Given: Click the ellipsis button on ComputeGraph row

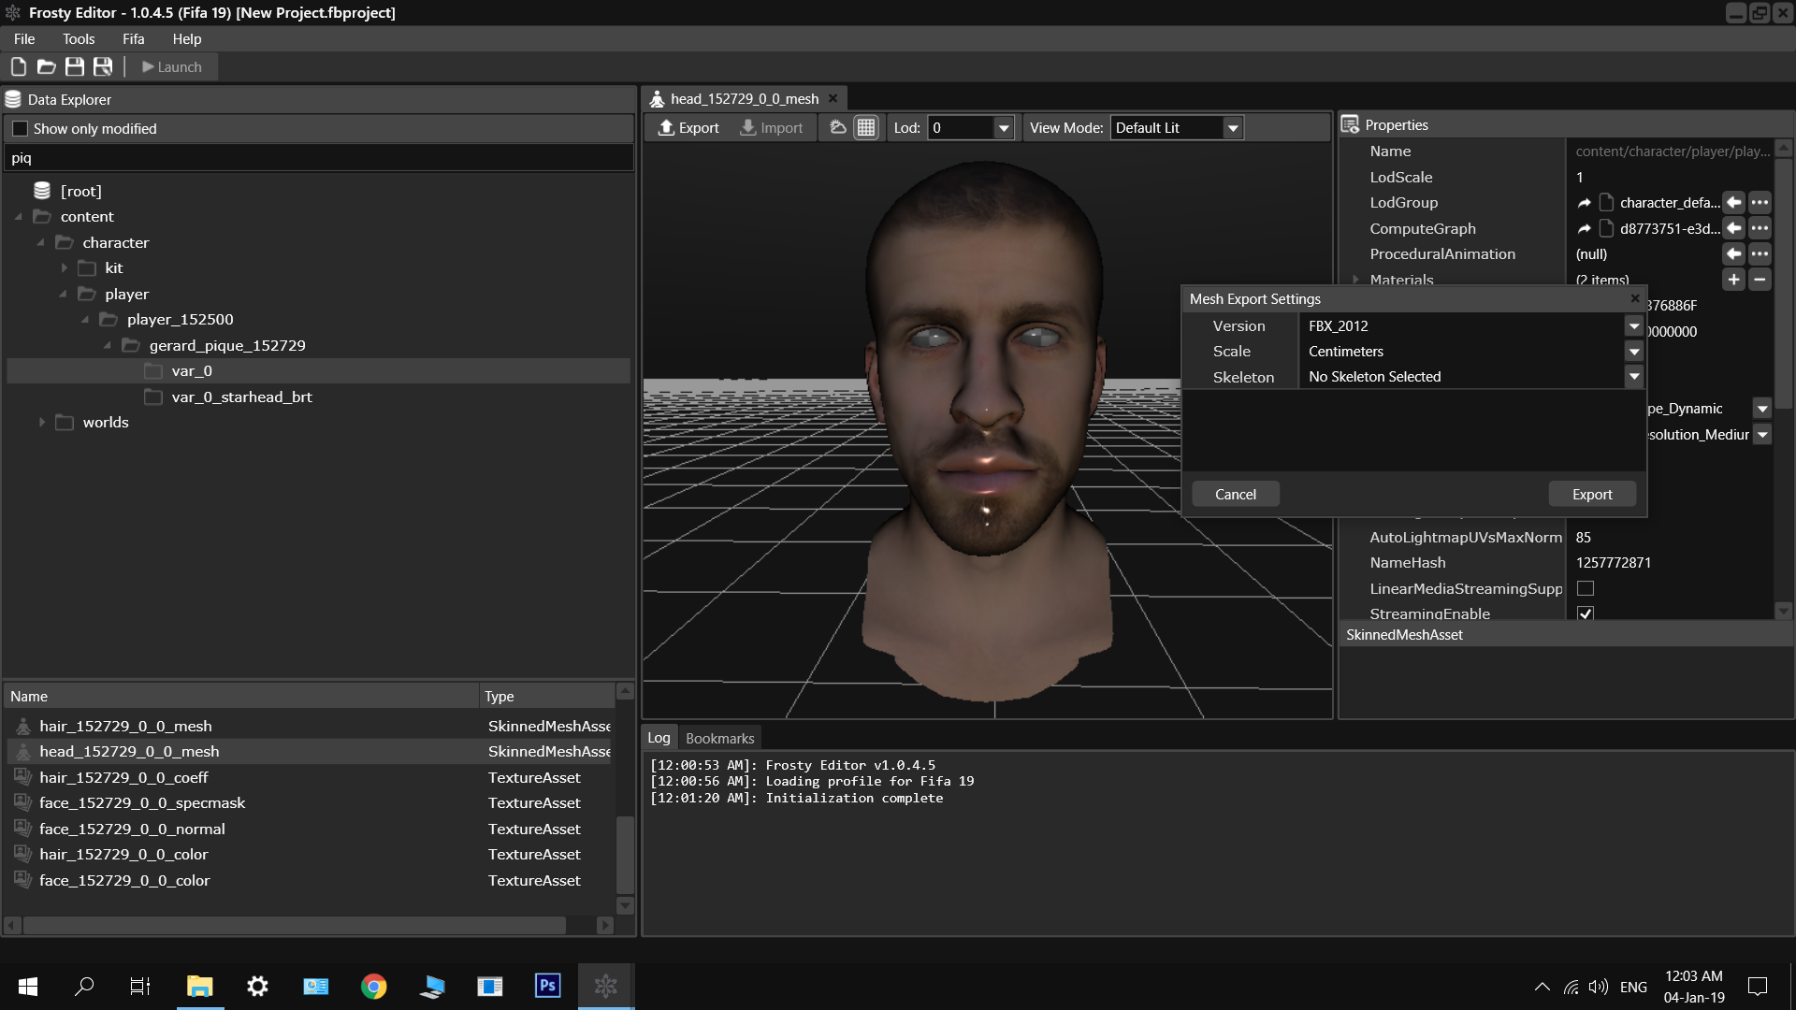Looking at the screenshot, I should click(x=1760, y=228).
